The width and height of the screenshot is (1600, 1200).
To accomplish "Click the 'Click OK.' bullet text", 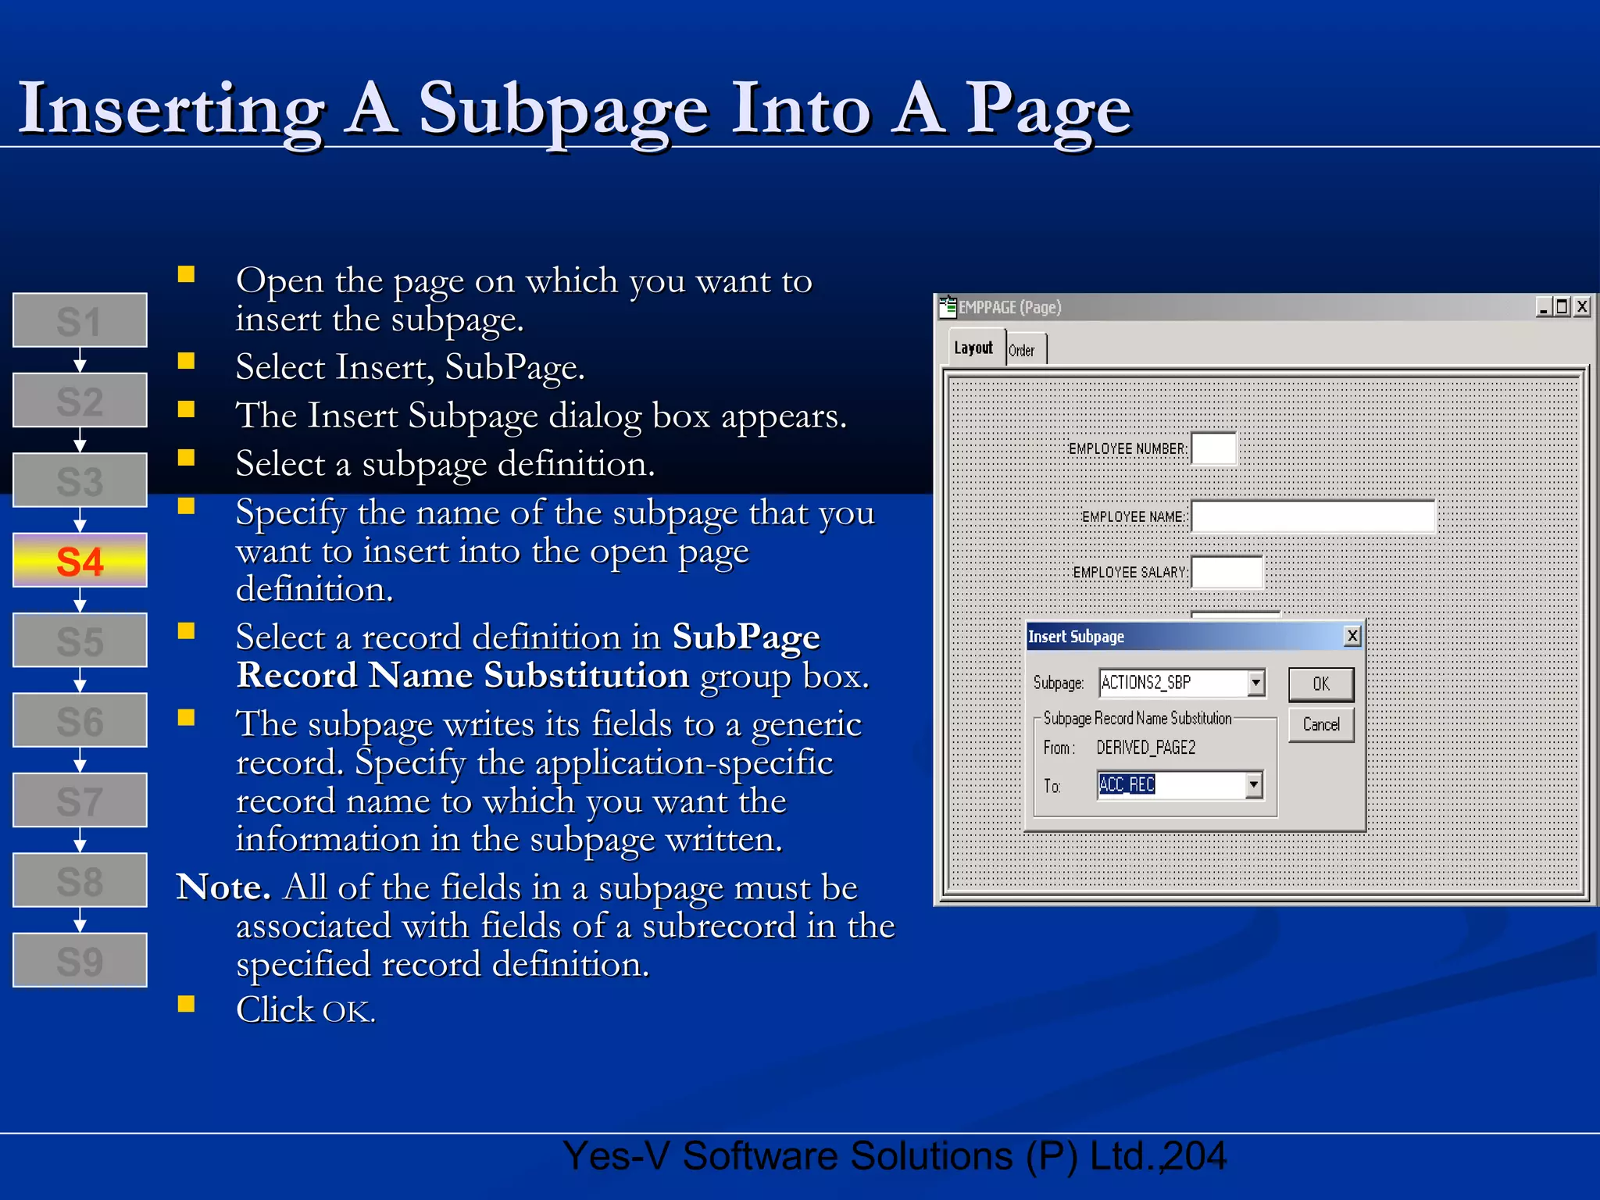I will (306, 1009).
